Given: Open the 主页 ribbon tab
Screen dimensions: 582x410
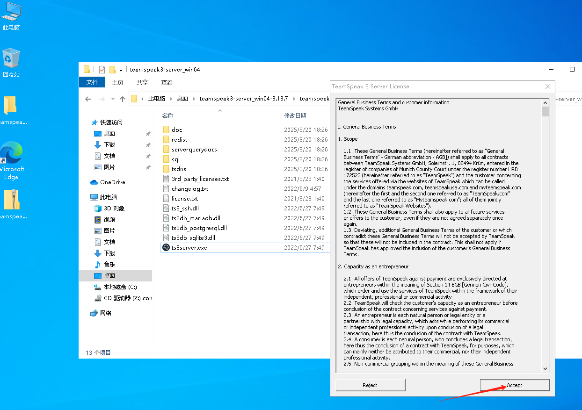Looking at the screenshot, I should click(117, 82).
